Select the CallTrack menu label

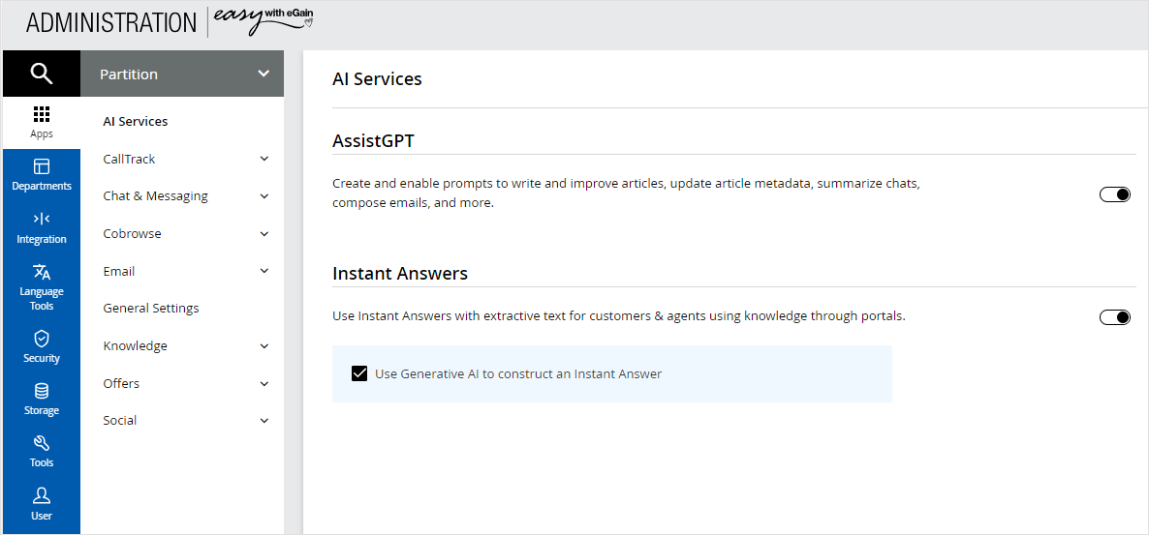[129, 159]
